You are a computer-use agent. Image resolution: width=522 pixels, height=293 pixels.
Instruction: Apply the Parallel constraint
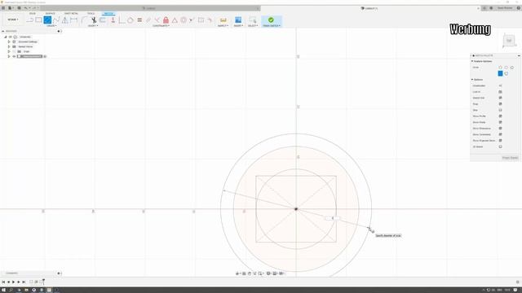148,20
